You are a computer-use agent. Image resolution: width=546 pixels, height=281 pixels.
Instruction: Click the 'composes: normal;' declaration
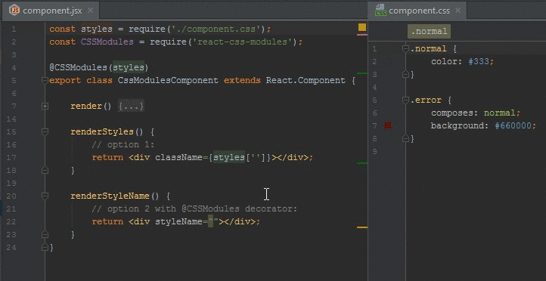(476, 113)
